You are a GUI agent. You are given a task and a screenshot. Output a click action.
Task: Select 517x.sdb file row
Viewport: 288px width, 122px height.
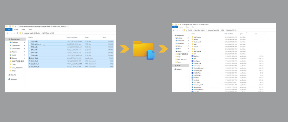click(71, 53)
